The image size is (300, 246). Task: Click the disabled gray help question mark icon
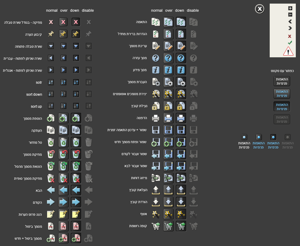(x=193, y=58)
